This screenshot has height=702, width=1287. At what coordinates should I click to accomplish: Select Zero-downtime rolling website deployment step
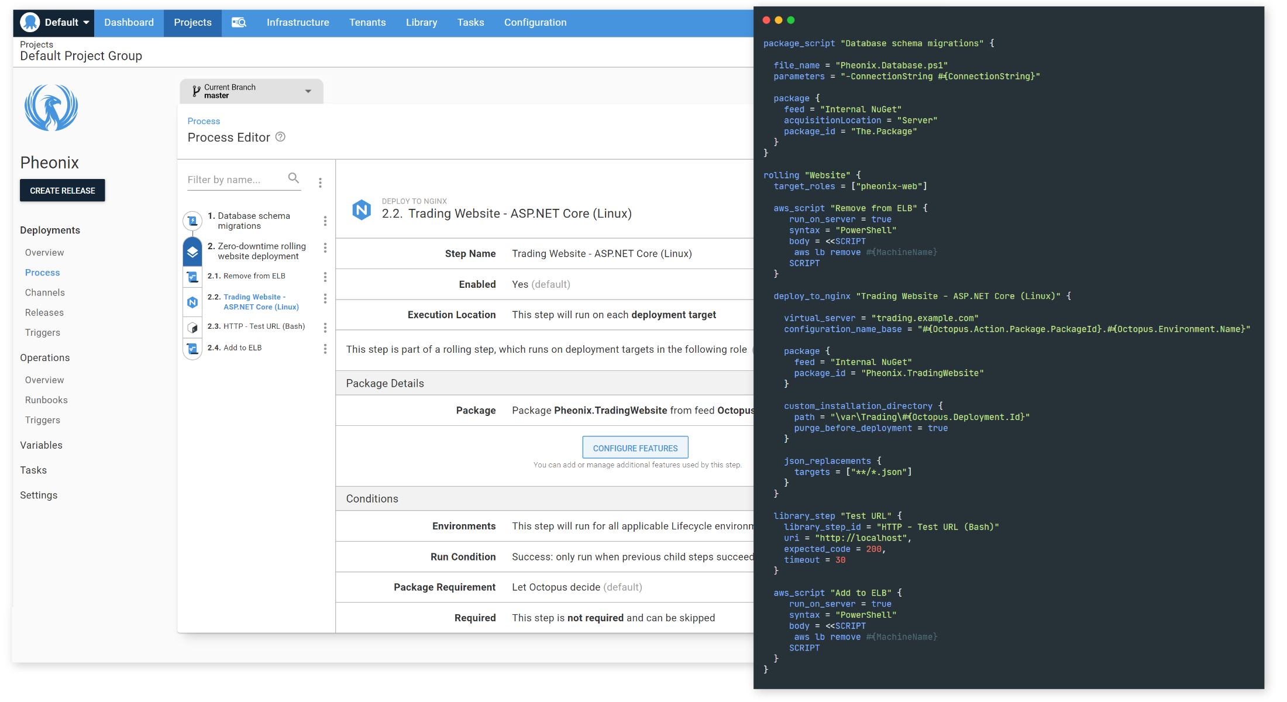[257, 251]
